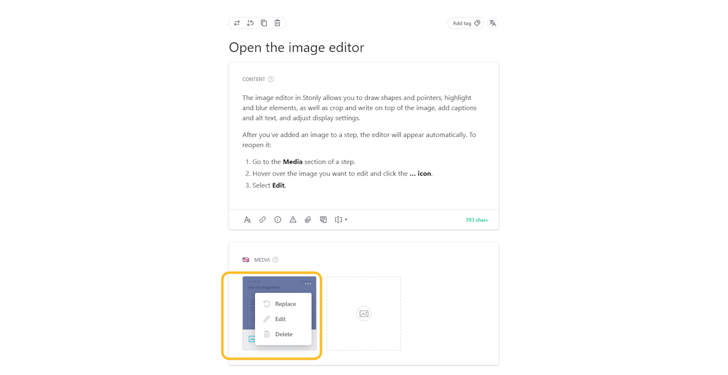728x375 pixels.
Task: Add an info callout from the editor toolbar
Action: coord(278,219)
